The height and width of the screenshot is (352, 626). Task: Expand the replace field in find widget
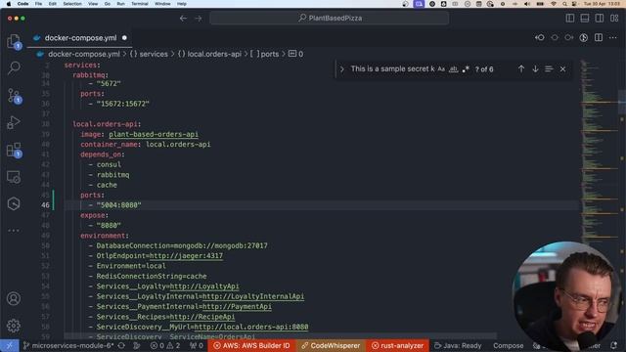[x=342, y=69]
